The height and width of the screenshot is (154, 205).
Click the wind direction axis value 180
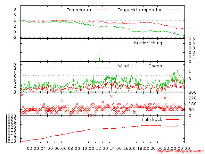(193, 104)
